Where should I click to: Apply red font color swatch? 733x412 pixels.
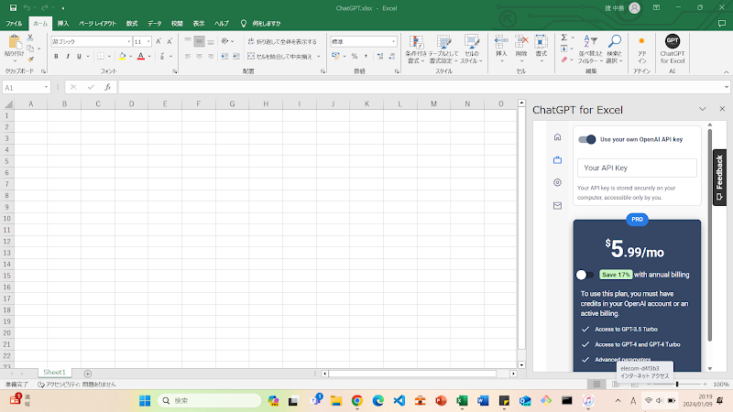click(x=141, y=57)
